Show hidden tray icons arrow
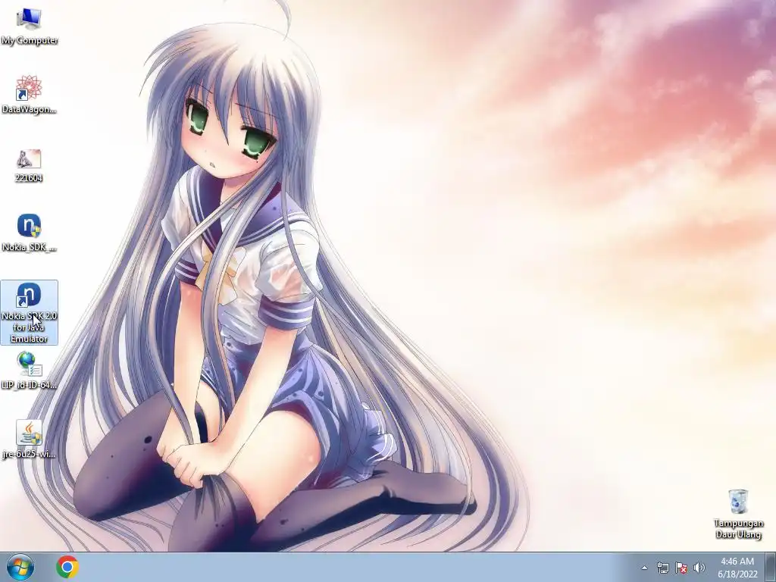The width and height of the screenshot is (776, 582). [x=644, y=568]
